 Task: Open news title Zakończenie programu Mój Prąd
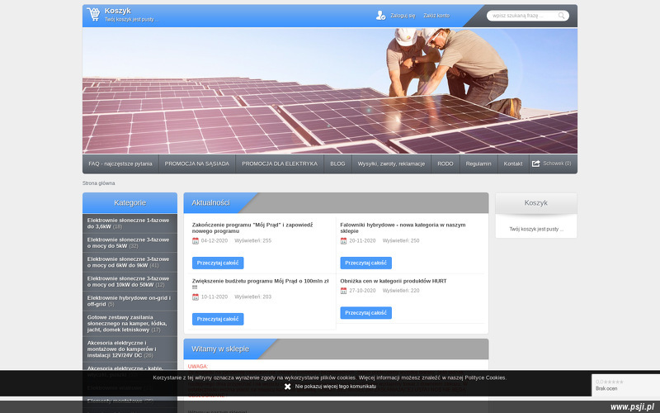252,228
